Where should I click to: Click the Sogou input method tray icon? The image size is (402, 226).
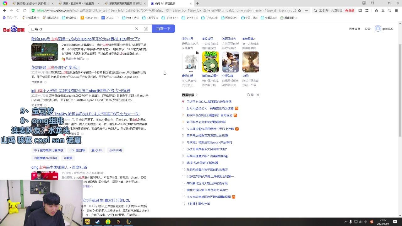click(372, 222)
